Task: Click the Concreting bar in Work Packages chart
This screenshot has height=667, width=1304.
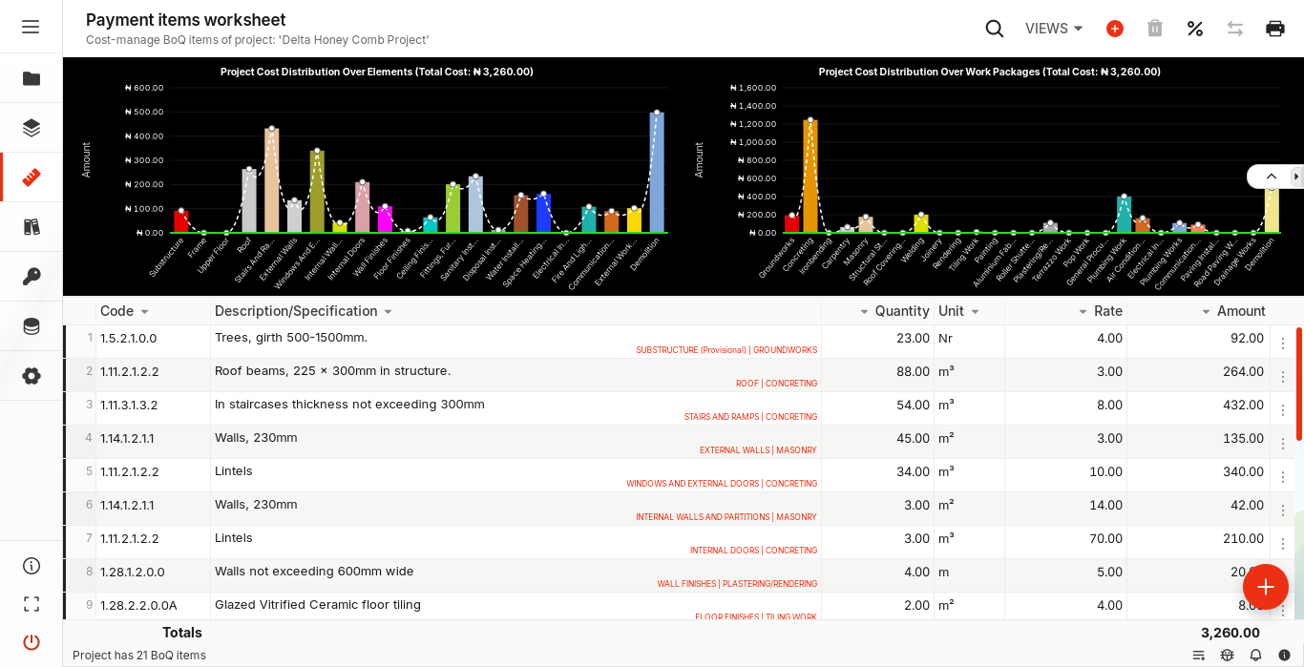Action: pyautogui.click(x=810, y=177)
